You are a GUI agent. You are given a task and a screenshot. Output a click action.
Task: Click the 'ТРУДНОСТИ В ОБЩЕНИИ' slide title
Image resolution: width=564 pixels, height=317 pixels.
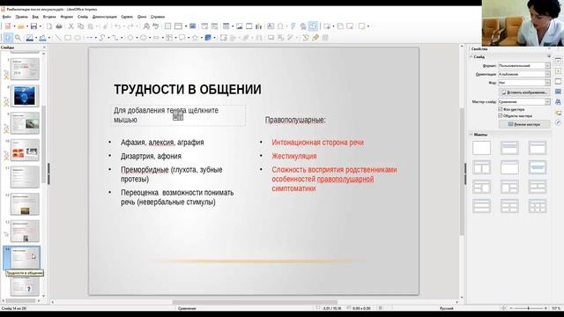[188, 90]
